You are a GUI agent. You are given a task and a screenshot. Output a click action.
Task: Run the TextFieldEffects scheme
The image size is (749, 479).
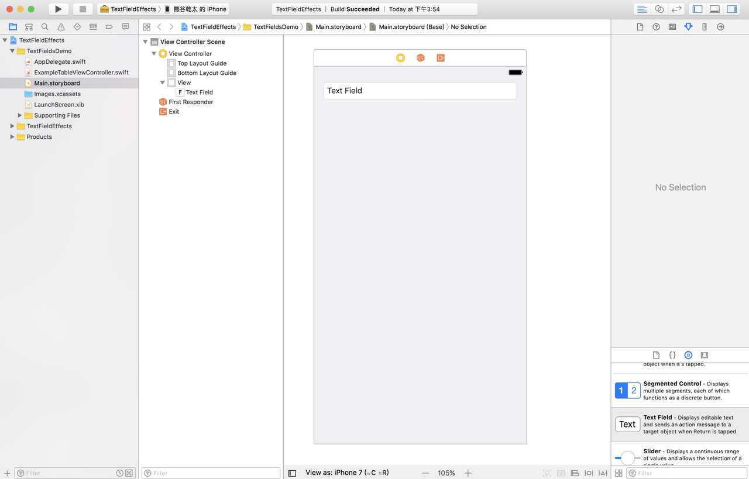tap(57, 8)
